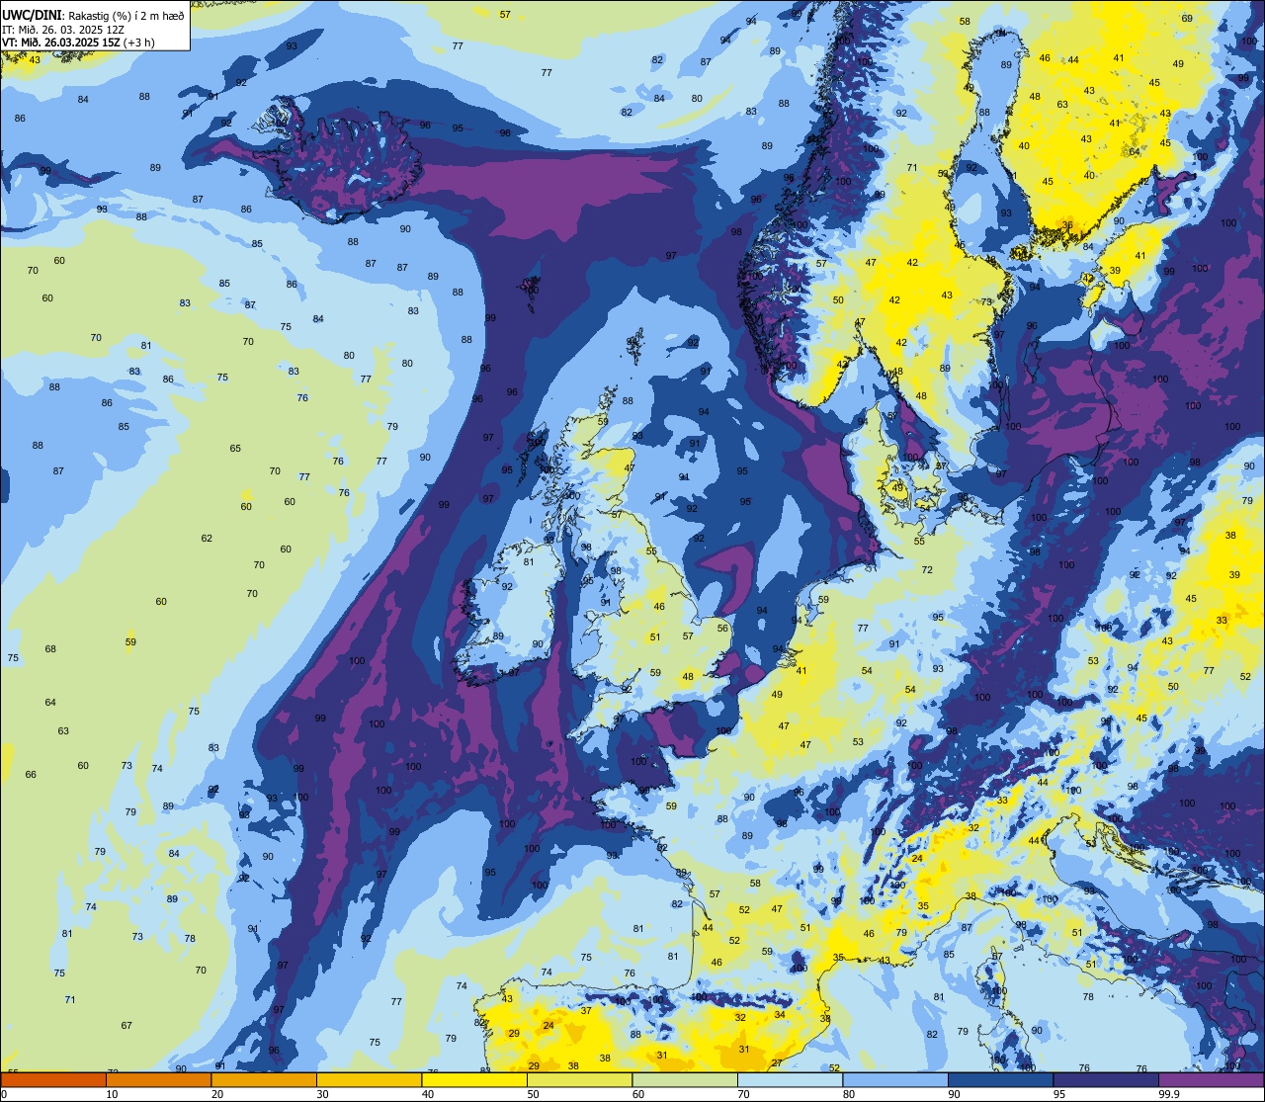
Task: Click the legend scale label '99.9'
Action: pos(1169,1093)
